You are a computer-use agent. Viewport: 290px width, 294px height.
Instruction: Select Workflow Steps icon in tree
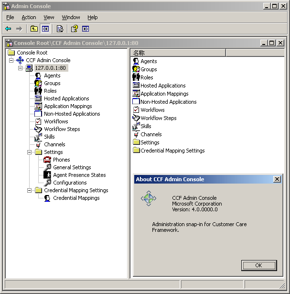[x=38, y=129]
